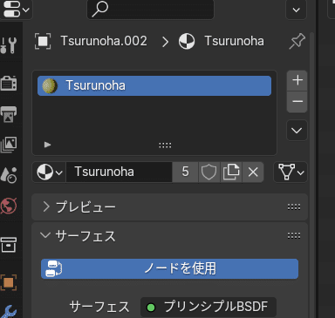Screen dimensions: 335x318
Task: Duplicate the material with the copy icon
Action: 231,173
